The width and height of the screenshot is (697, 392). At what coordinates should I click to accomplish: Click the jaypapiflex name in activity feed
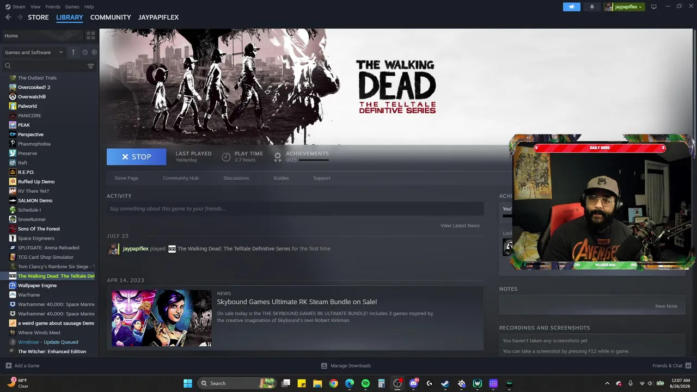tap(136, 249)
